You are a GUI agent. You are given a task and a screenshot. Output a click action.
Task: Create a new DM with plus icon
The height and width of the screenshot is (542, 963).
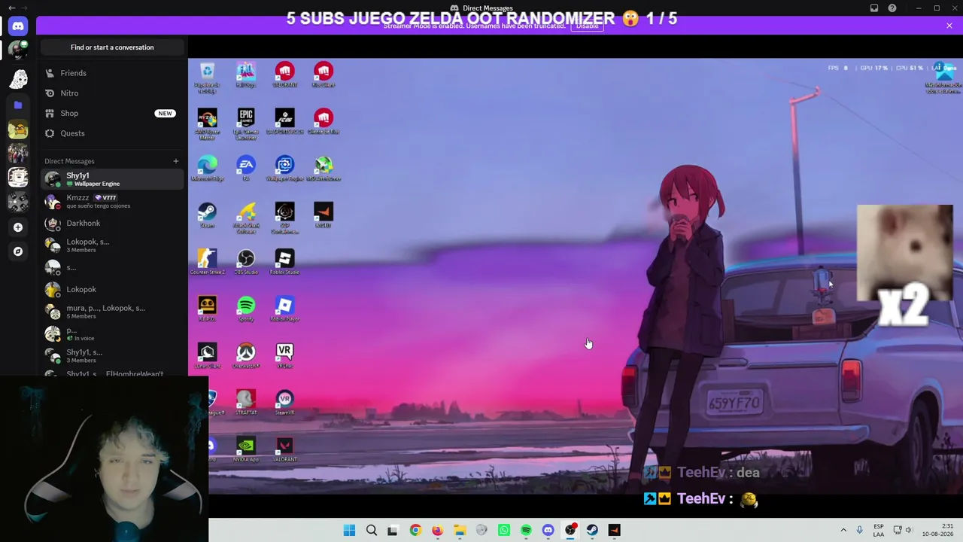tap(176, 161)
